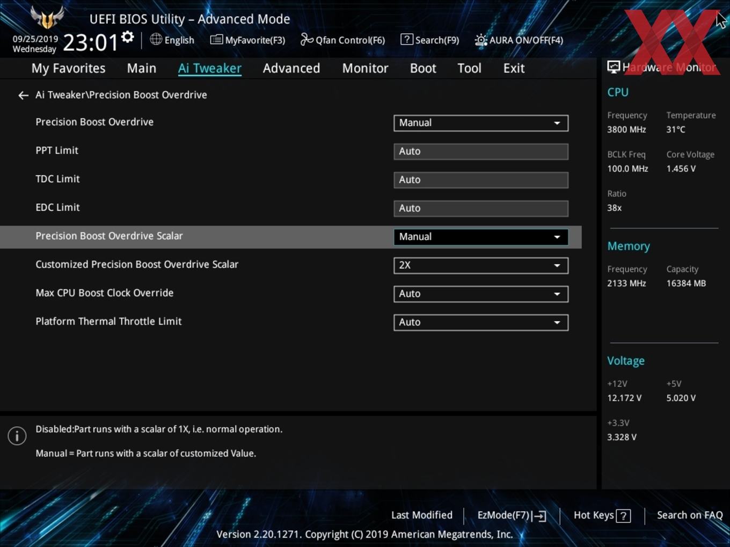730x547 pixels.
Task: Click the breadcrumb Ai Tweaker\Precision Boost Overdrive
Action: (121, 95)
